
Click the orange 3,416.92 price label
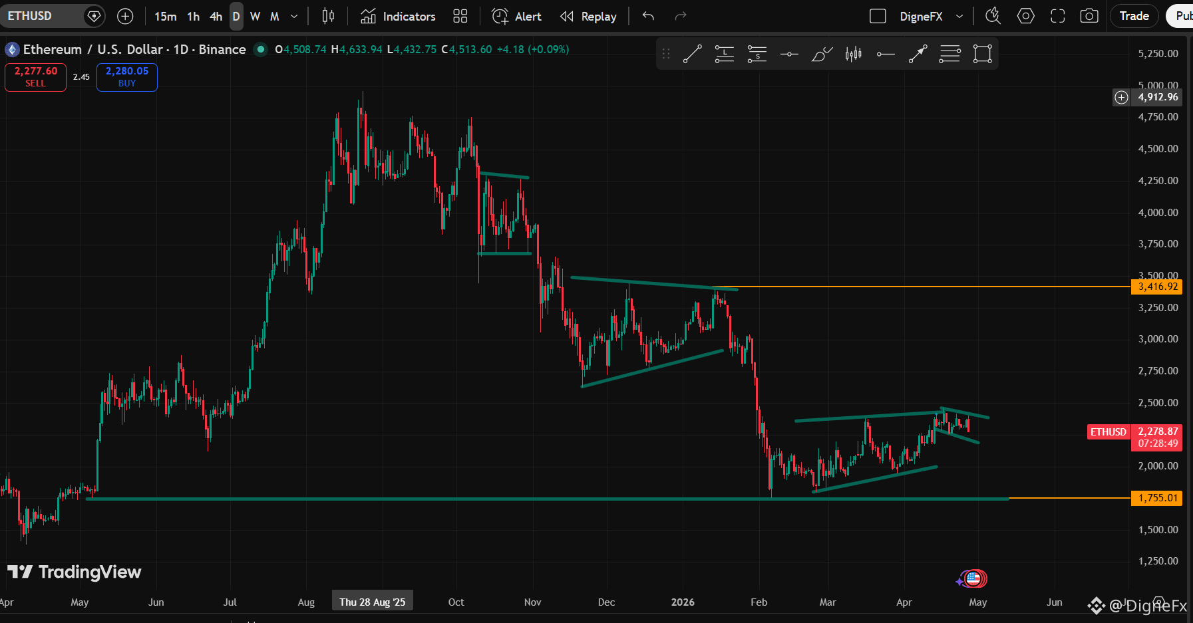coord(1156,287)
